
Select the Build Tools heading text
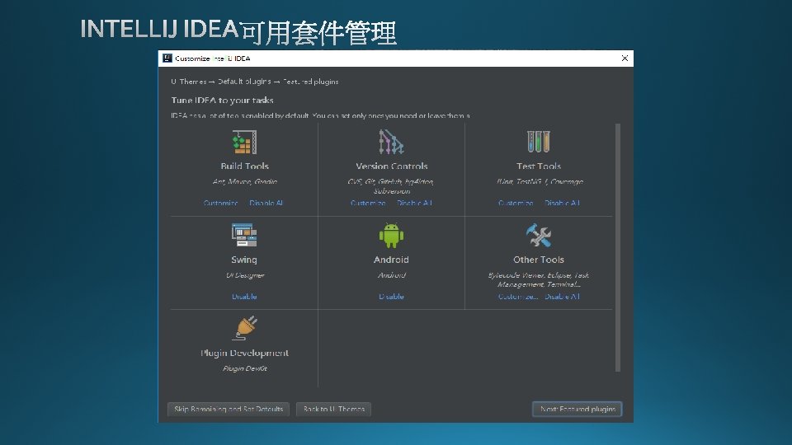(x=244, y=166)
